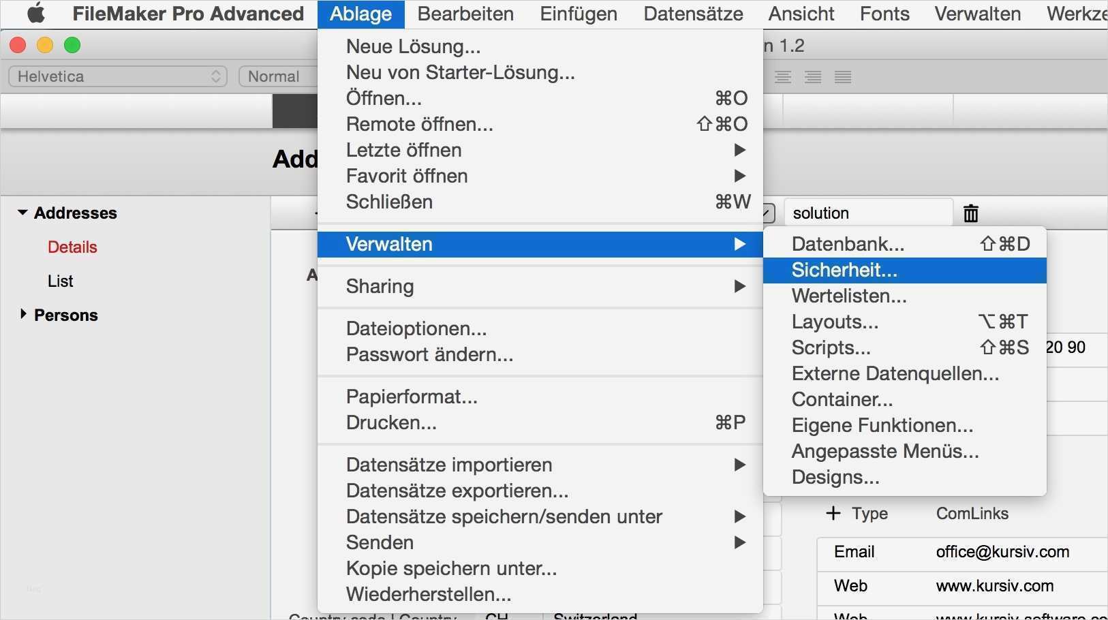1108x620 pixels.
Task: Choose Datensätze exportieren... menu entry
Action: click(457, 491)
